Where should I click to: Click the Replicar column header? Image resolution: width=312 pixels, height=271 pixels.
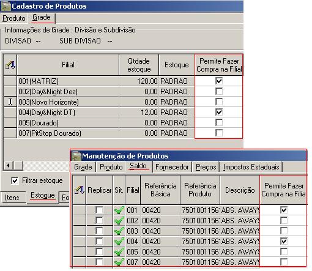point(100,190)
